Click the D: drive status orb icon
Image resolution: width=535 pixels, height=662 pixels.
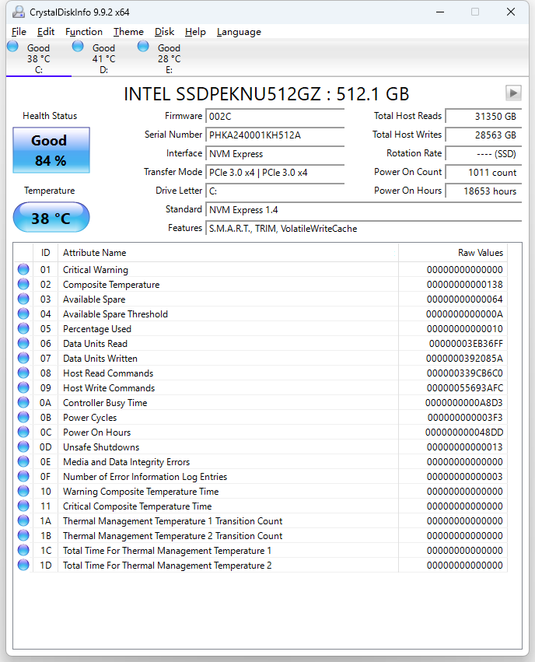pyautogui.click(x=78, y=46)
